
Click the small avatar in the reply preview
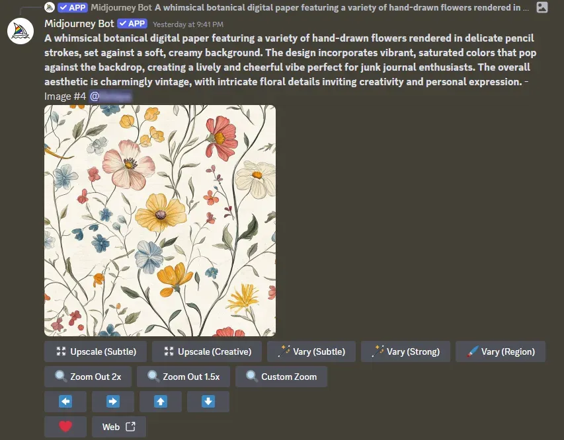50,8
